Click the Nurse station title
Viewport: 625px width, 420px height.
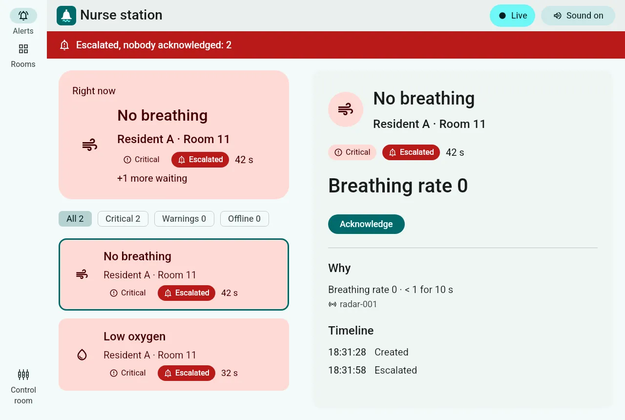point(121,15)
